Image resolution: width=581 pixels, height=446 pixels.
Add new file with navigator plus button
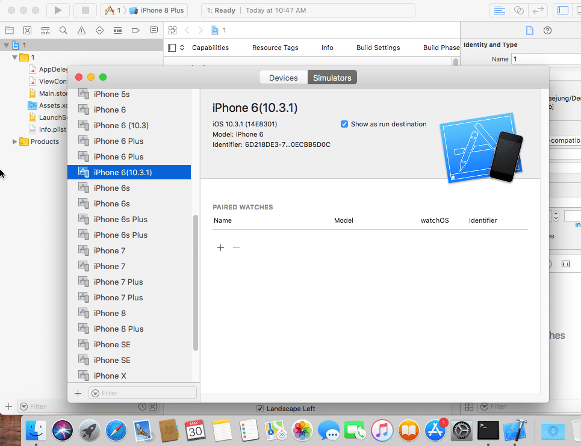pos(8,406)
